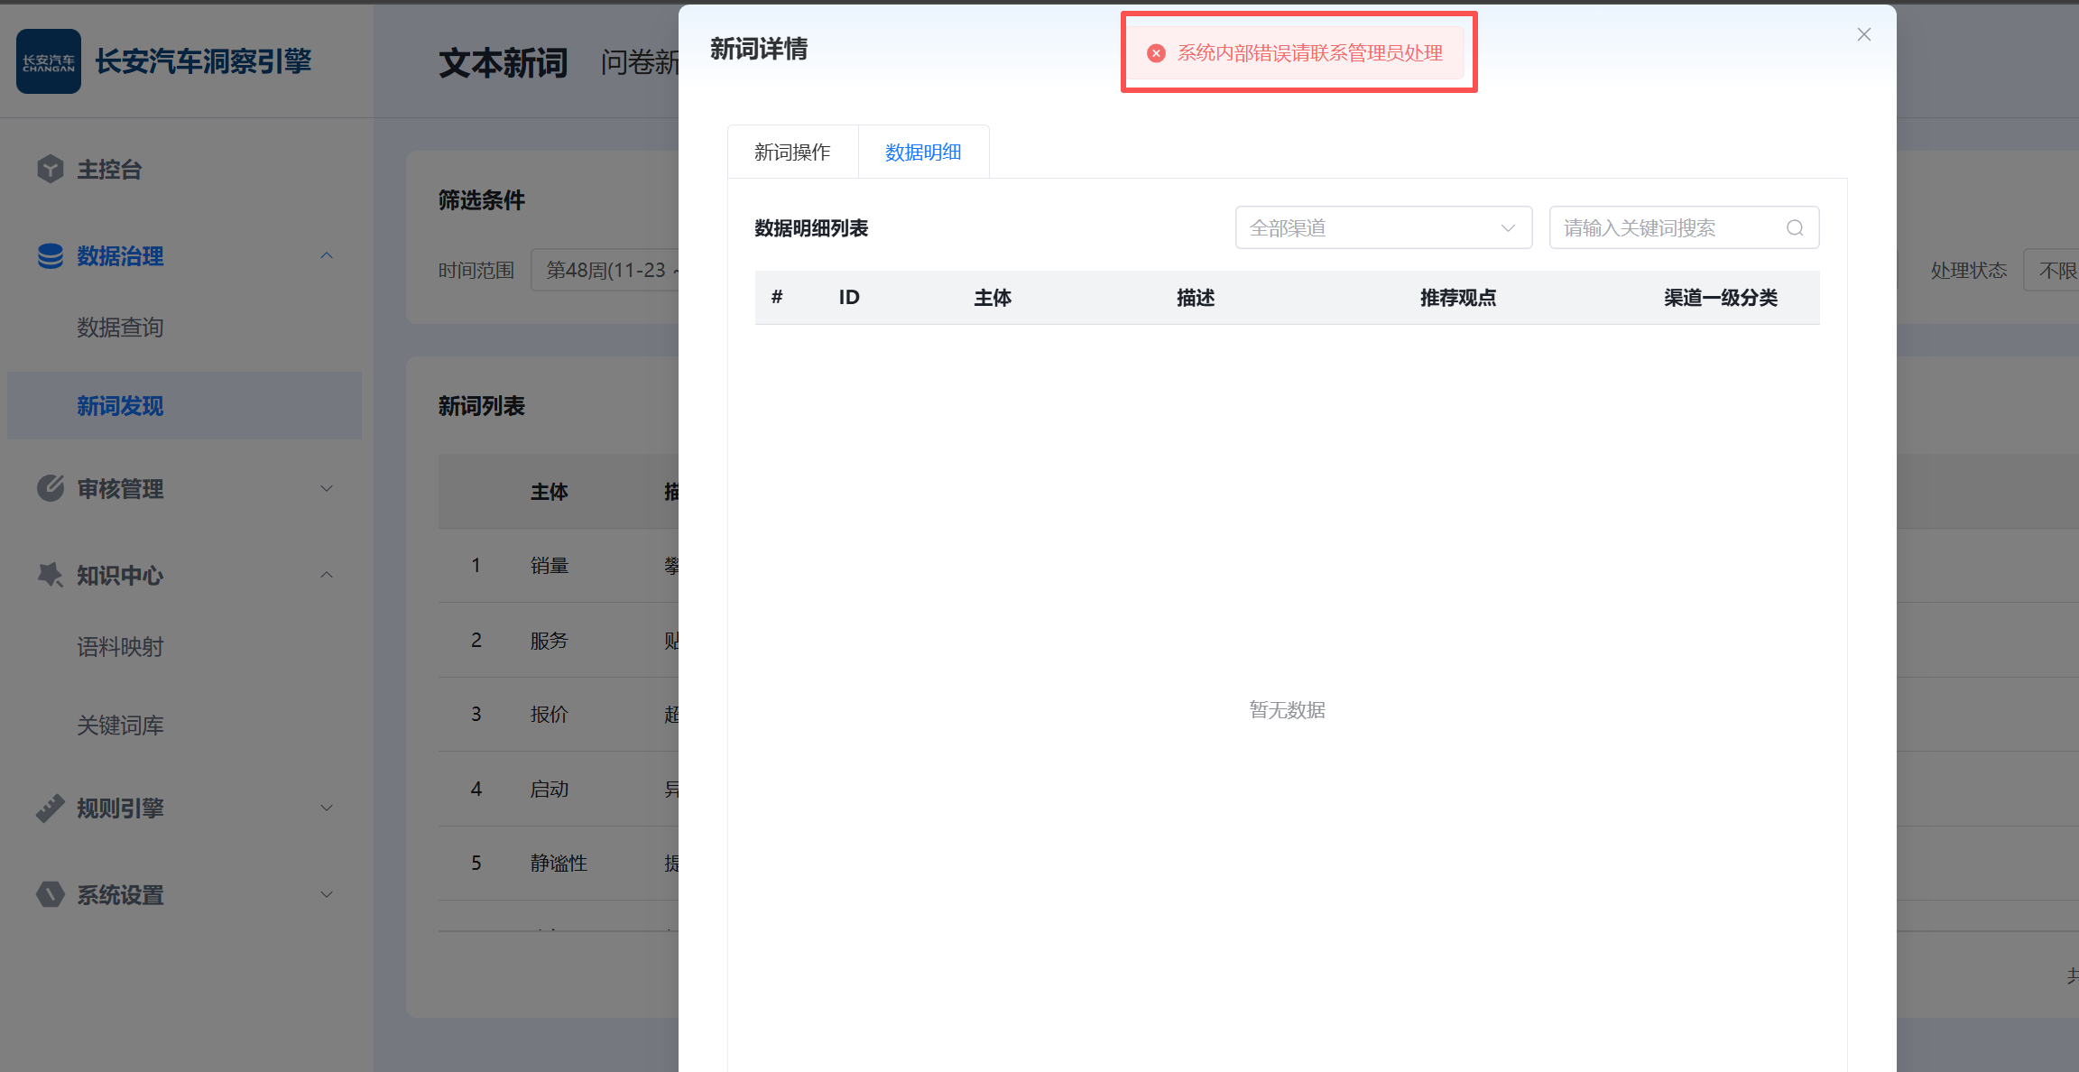Open 数据查询 in the sidebar
This screenshot has width=2079, height=1072.
point(120,328)
